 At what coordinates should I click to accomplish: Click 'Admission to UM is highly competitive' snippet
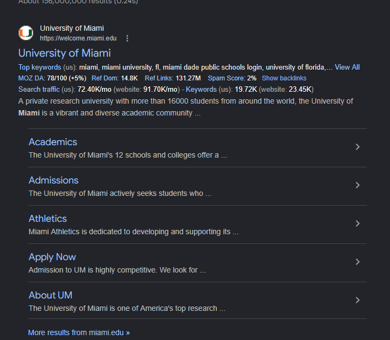tap(93, 270)
